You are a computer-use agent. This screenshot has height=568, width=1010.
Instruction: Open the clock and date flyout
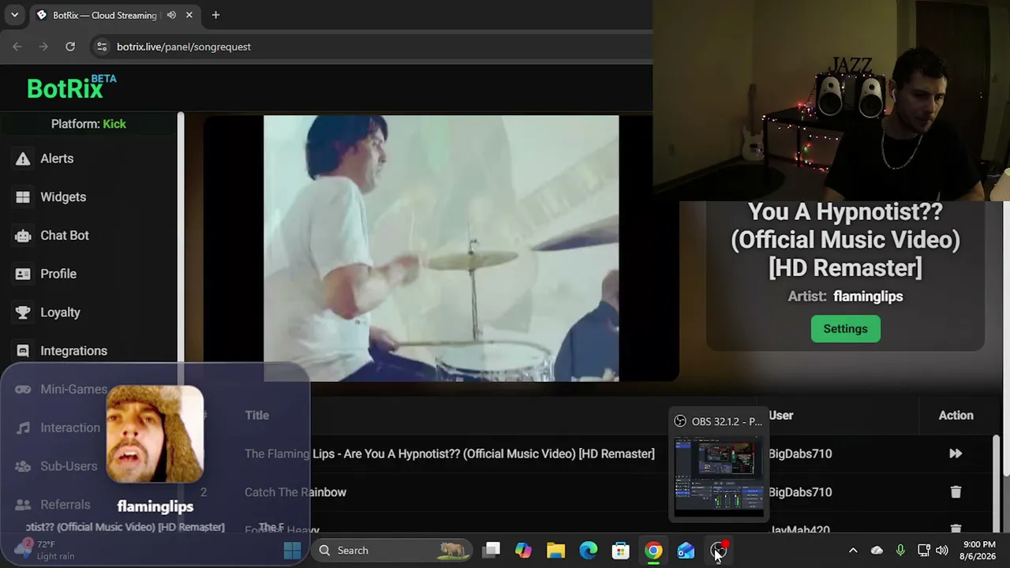[978, 551]
